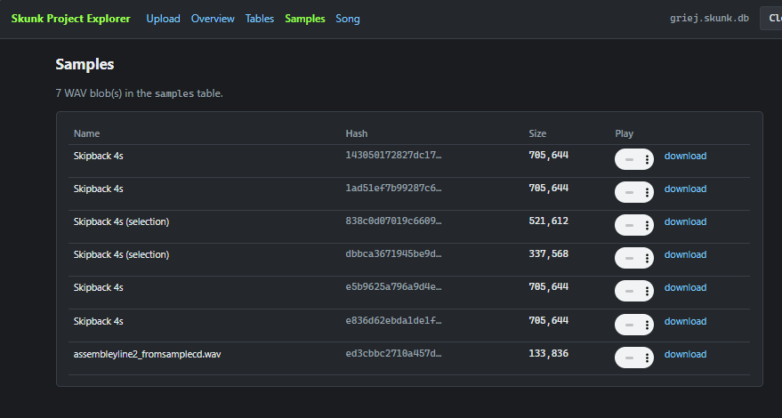
Task: Select Skipback 4s name in 143050172827dc17 row
Action: (x=98, y=156)
